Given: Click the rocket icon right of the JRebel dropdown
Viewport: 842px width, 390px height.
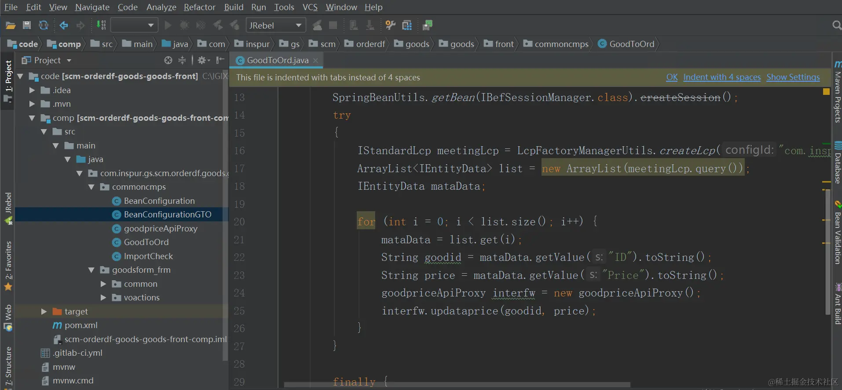Looking at the screenshot, I should tap(317, 25).
